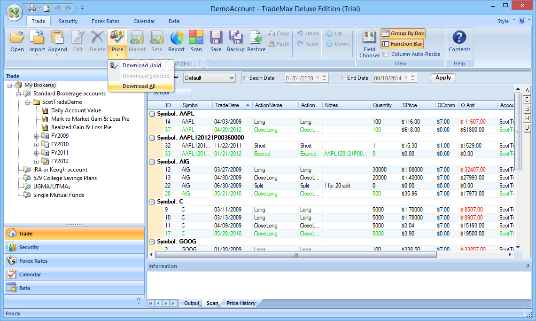This screenshot has height=321, width=536.
Task: Open the Report pie chart icon
Action: 176,38
